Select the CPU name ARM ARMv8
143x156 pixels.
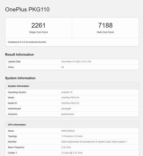[x=68, y=131]
